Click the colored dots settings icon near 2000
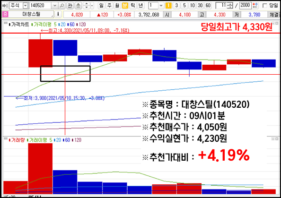Viewport: 281px width, 198px height. pos(255,5)
